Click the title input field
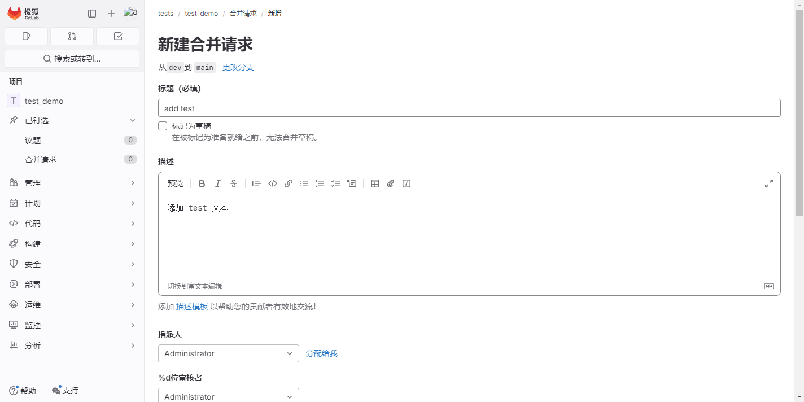The height and width of the screenshot is (402, 804). click(x=469, y=108)
